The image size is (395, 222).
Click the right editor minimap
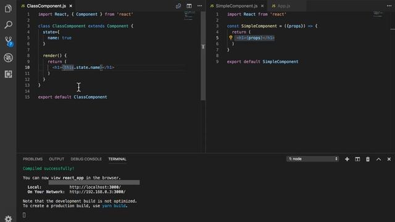coord(379,14)
